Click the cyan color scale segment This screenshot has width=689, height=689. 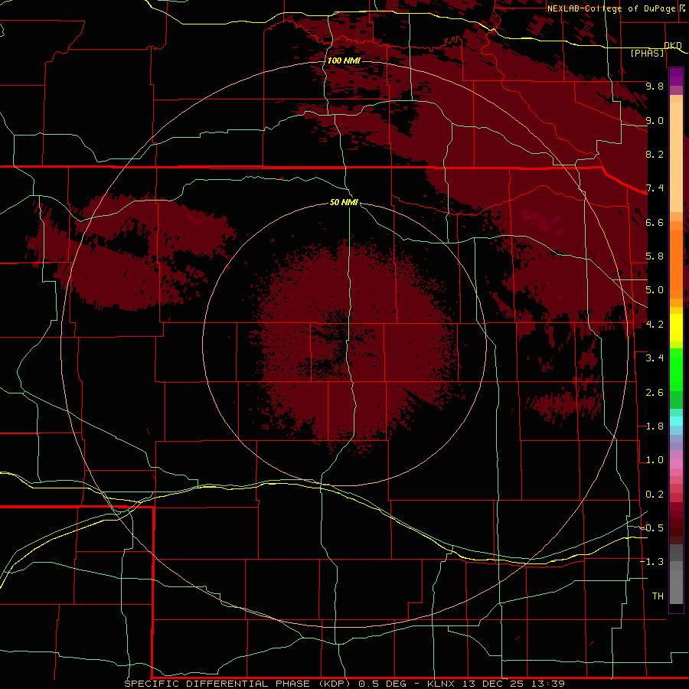[x=676, y=421]
